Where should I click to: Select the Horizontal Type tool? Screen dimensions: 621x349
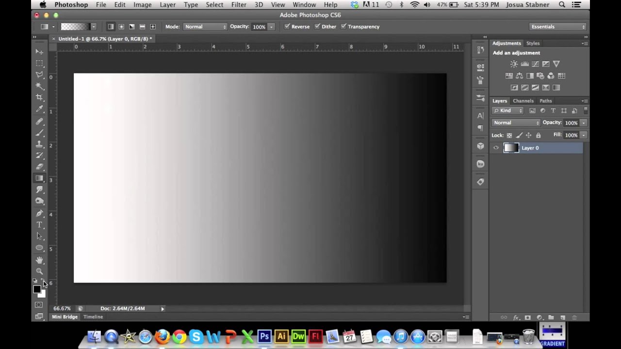(x=39, y=225)
